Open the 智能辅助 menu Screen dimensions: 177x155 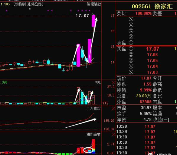(x=94, y=4)
